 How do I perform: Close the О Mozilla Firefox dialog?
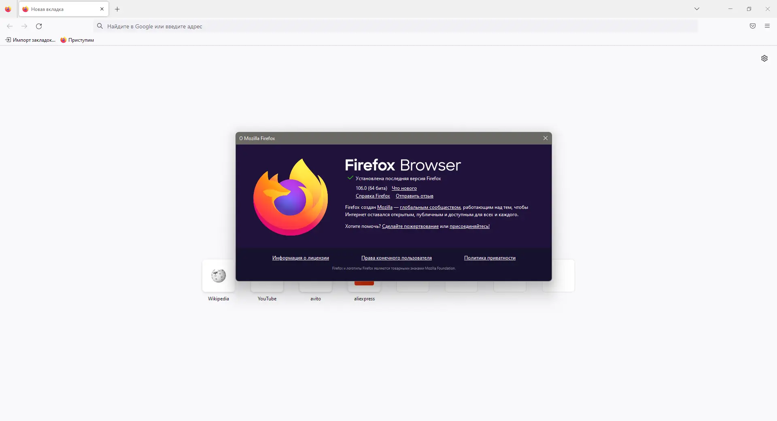click(x=546, y=138)
